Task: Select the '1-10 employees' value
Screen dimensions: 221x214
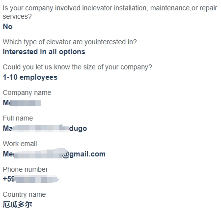Action: click(30, 77)
